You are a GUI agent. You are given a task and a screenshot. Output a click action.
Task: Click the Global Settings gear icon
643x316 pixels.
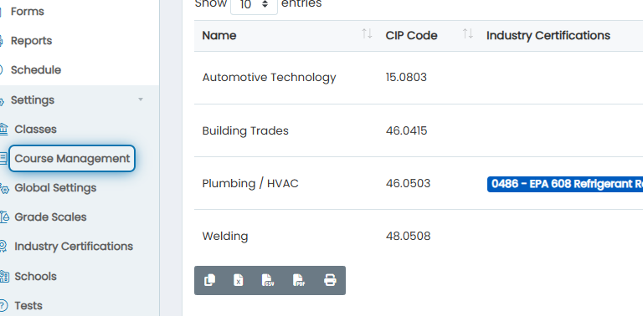point(3,188)
